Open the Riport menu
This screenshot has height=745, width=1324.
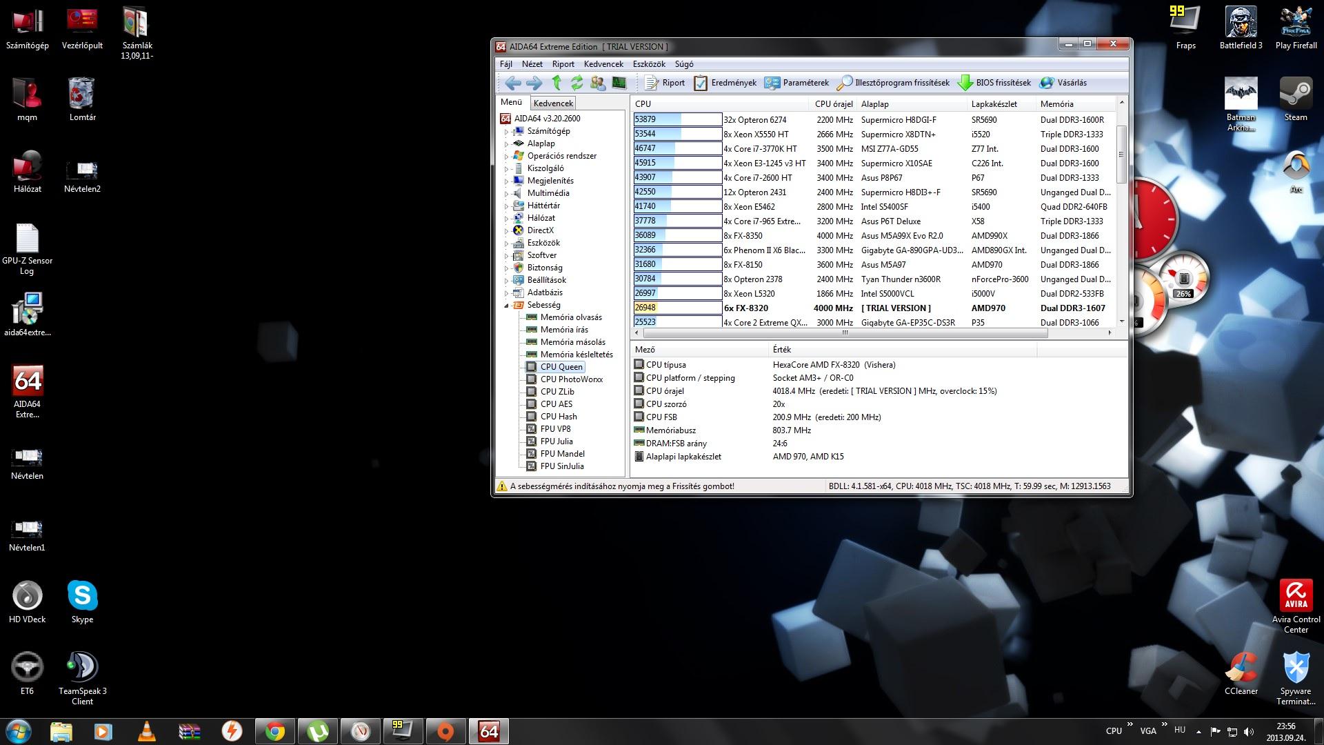tap(563, 64)
